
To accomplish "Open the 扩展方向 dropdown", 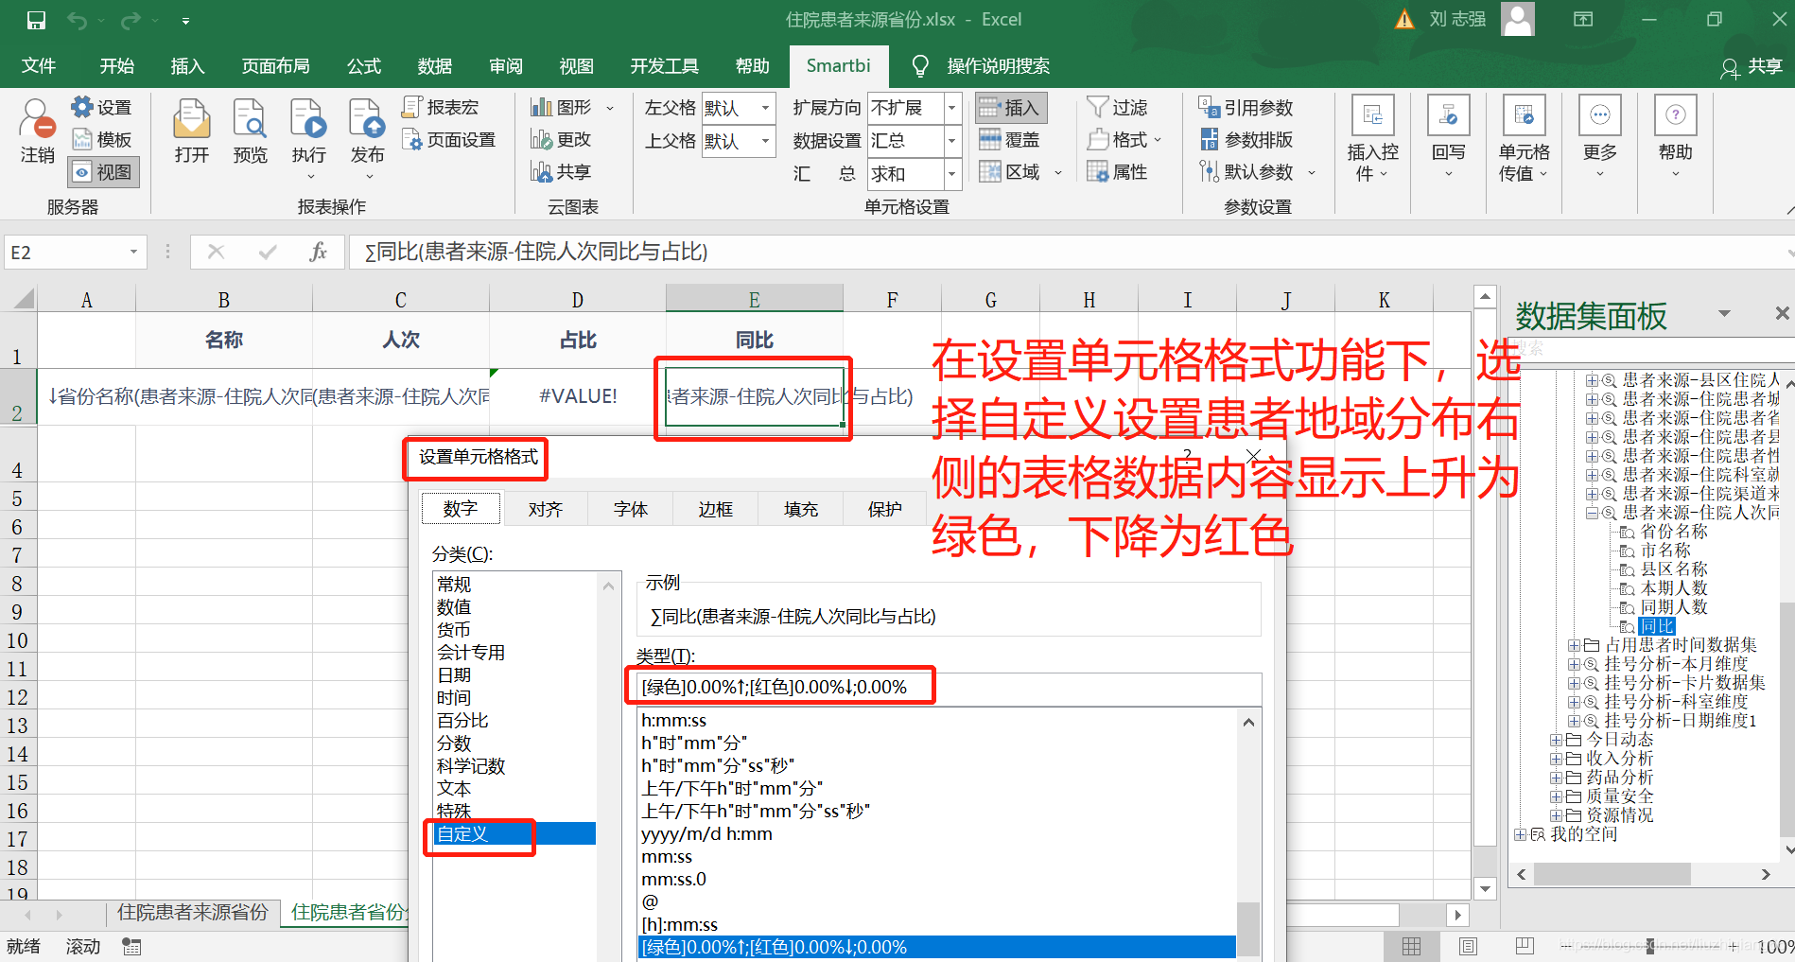I will pyautogui.click(x=952, y=108).
